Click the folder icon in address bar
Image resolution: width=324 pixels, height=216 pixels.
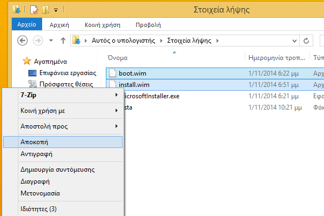pos(76,40)
